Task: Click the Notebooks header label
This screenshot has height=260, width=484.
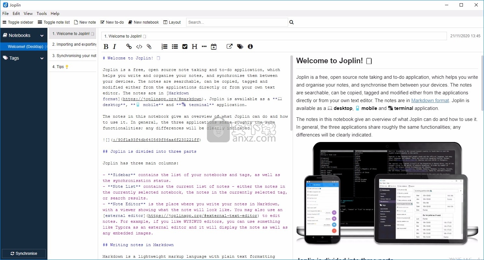Action: coord(19,35)
